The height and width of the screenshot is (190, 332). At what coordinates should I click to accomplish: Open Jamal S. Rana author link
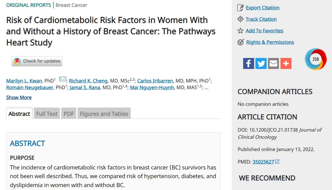tap(85, 87)
